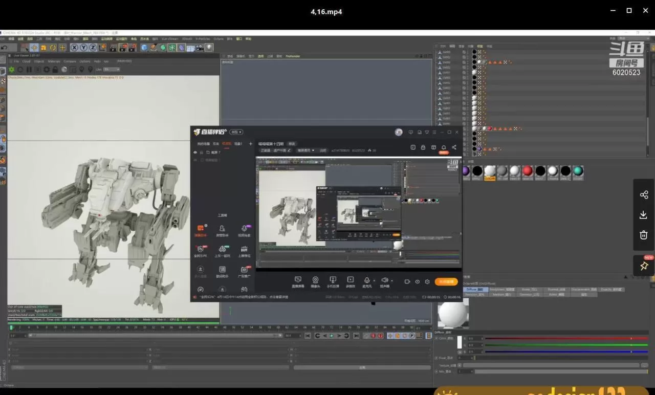
Task: Download the video using the download icon
Action: 644,215
